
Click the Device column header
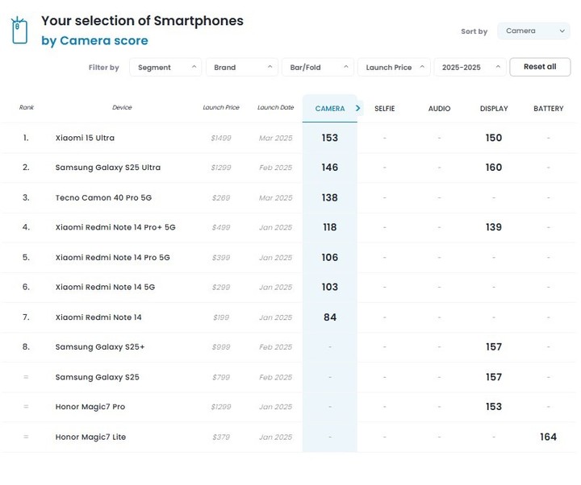click(122, 107)
